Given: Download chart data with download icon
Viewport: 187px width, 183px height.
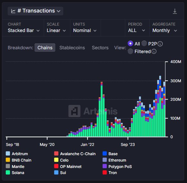Looking at the screenshot, I should coord(175,11).
